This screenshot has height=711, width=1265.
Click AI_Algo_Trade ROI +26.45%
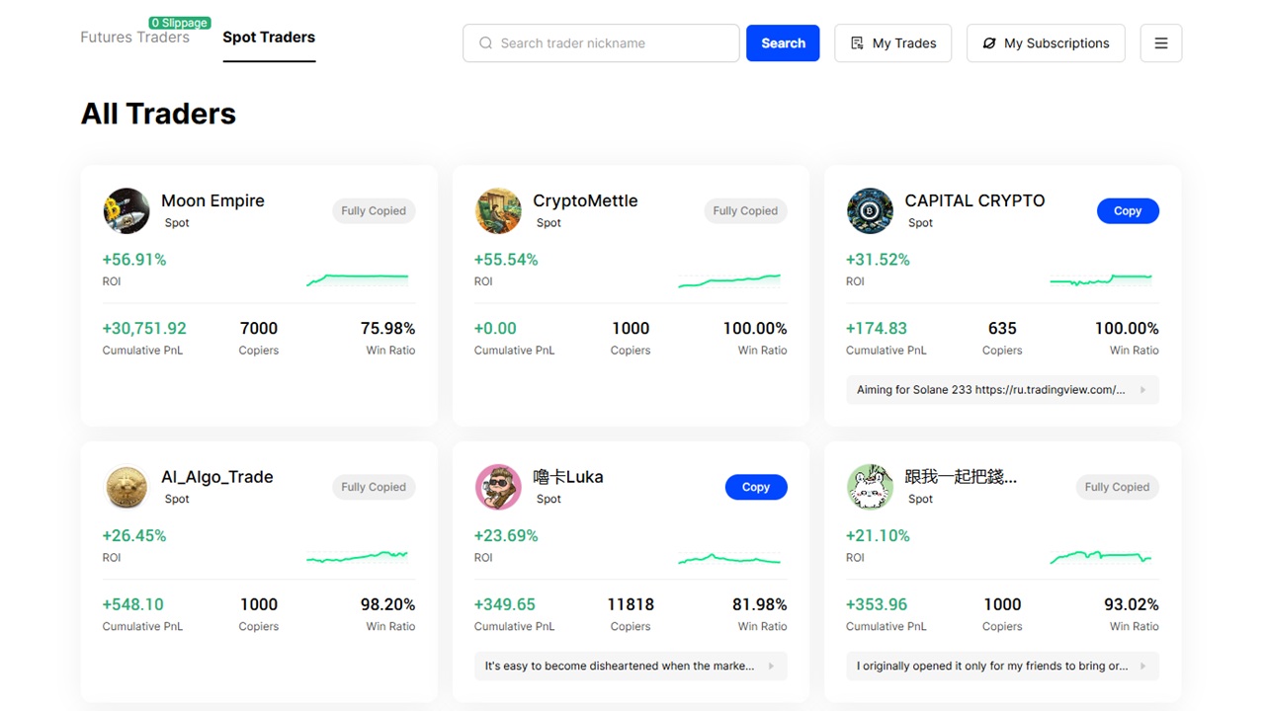(134, 536)
